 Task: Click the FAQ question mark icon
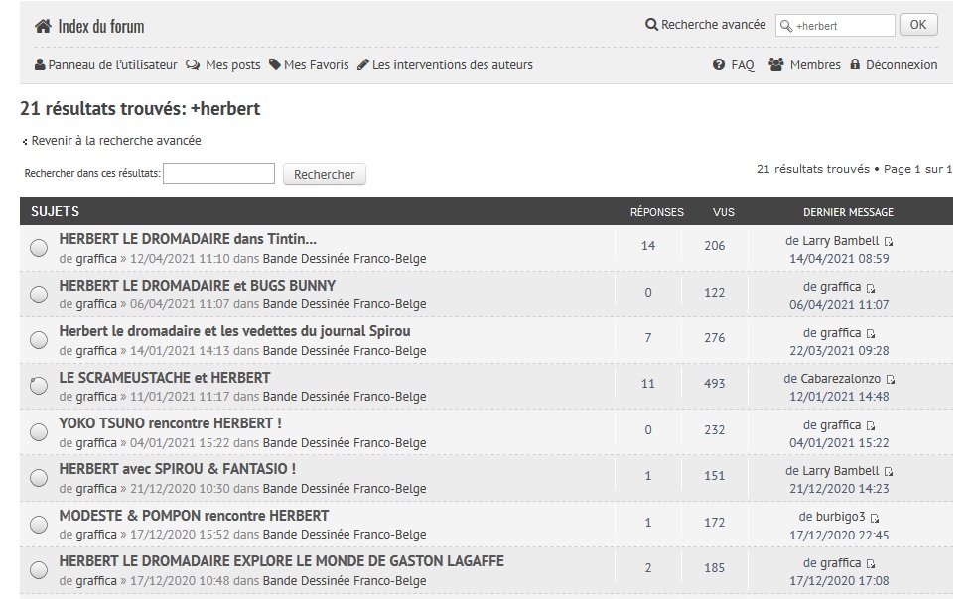[x=719, y=65]
